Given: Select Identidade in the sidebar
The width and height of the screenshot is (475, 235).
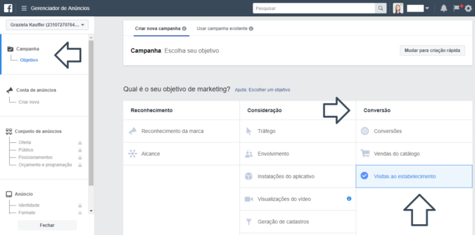Looking at the screenshot, I should (x=29, y=205).
